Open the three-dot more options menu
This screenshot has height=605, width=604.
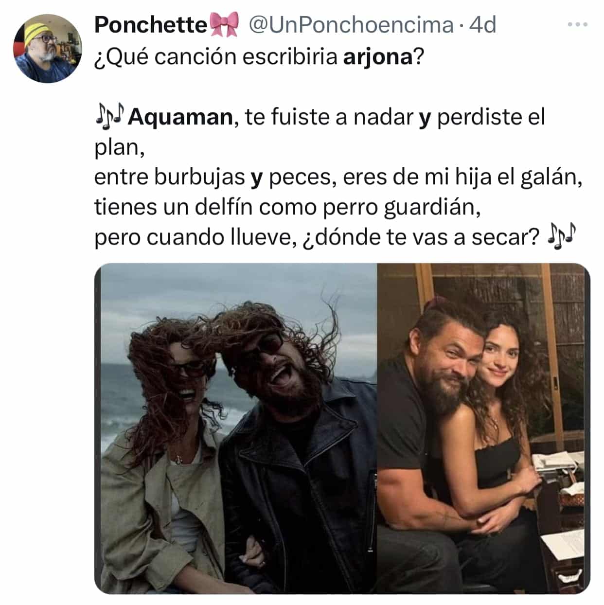[x=577, y=24]
